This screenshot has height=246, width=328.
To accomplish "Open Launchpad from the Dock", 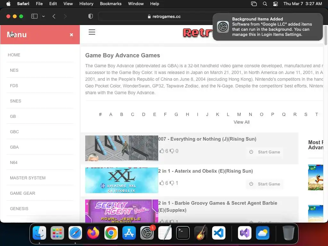I will [x=57, y=233].
